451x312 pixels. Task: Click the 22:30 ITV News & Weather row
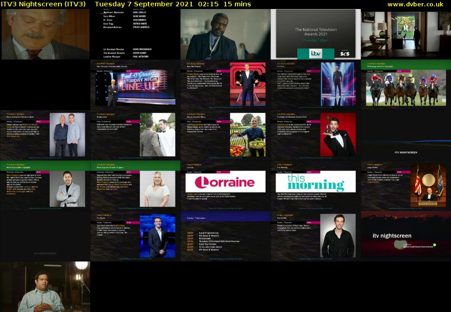click(203, 250)
